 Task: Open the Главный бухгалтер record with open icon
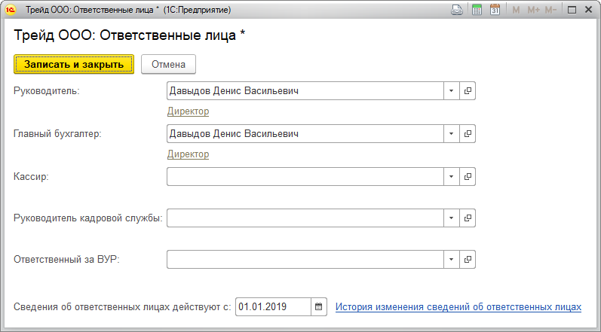(x=468, y=134)
